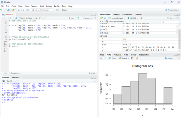The height and width of the screenshot is (117, 181).
Task: Expand the Export plot dropdown
Action: click(x=124, y=58)
